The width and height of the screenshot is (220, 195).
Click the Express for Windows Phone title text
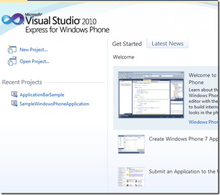67,30
